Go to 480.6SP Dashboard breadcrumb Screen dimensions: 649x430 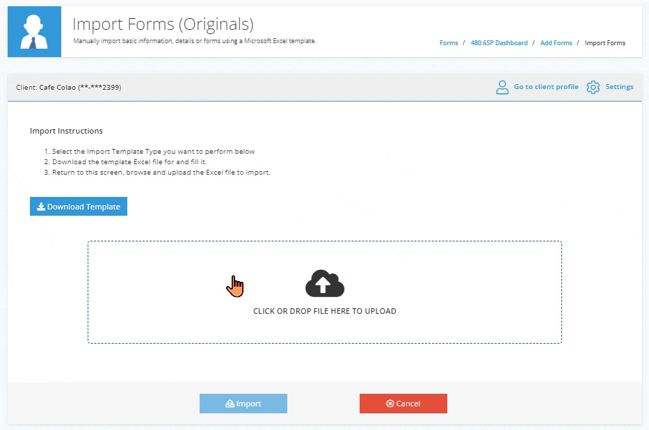(x=499, y=43)
